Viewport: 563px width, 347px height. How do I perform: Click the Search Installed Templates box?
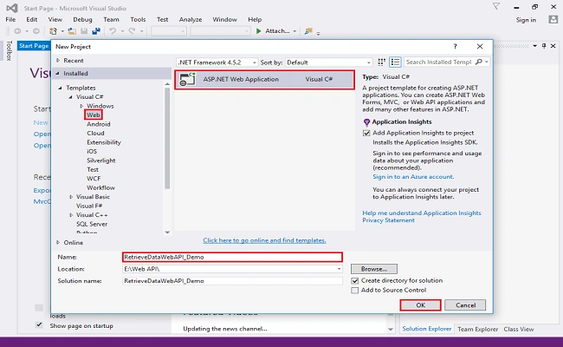point(439,62)
